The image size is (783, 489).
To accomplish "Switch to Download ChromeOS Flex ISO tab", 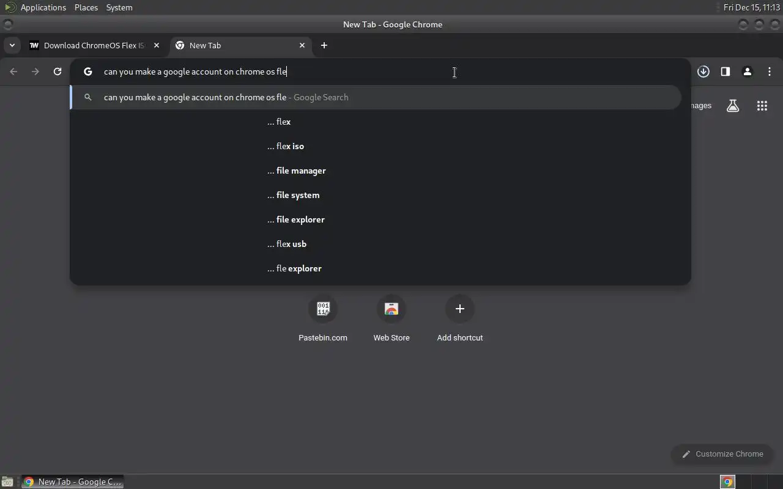I will (94, 45).
